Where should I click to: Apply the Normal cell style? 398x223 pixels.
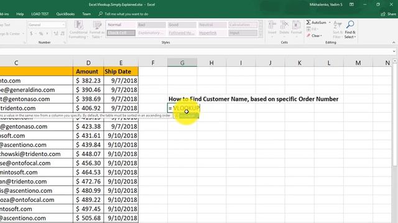click(121, 25)
